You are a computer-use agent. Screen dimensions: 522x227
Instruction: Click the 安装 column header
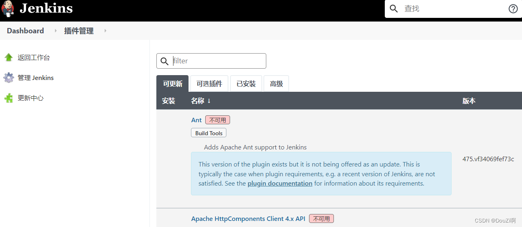coord(169,101)
